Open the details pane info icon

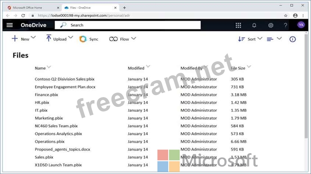click(293, 39)
